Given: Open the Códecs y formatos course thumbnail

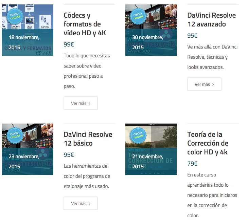Looking at the screenshot, I should [28, 30].
